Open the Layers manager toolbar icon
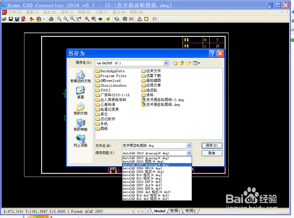Viewport: 294px width, 218px height. [x=117, y=19]
